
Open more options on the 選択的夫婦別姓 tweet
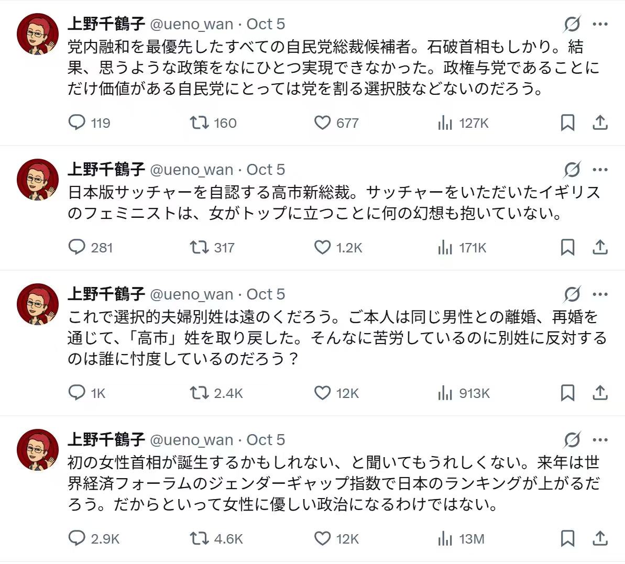pyautogui.click(x=600, y=294)
